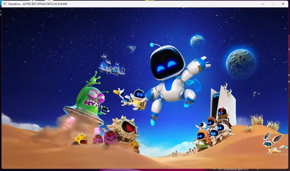This screenshot has height=171, width=290.
Task: Minimize the SharpEmu window
Action: (263, 4)
